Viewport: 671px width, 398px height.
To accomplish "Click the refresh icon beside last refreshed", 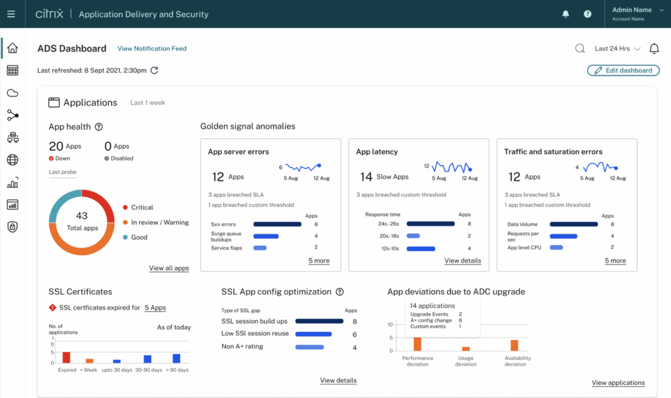I will click(x=154, y=71).
